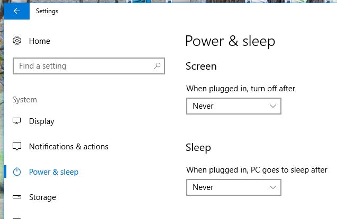
Task: Click the back arrow button
Action: coord(17,11)
